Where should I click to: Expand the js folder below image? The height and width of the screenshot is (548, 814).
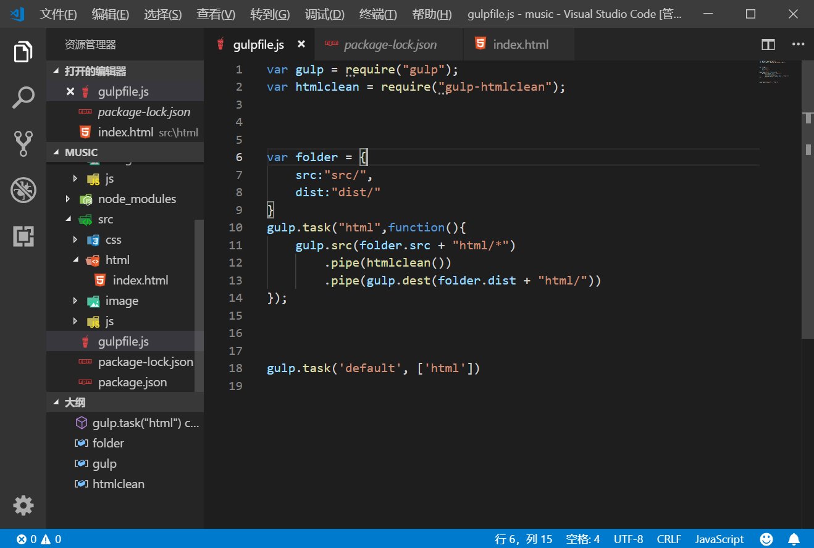click(x=120, y=321)
